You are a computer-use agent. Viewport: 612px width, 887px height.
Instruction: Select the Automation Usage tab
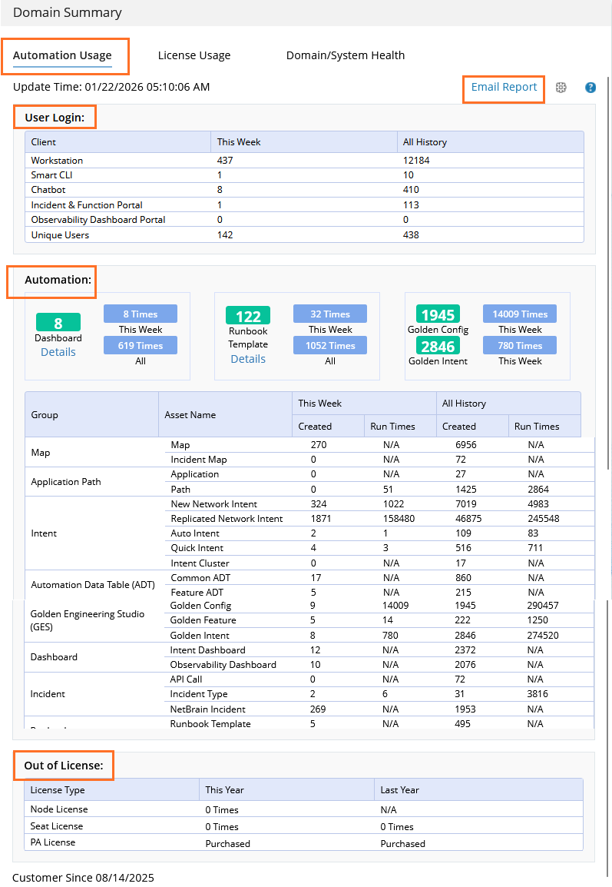62,55
